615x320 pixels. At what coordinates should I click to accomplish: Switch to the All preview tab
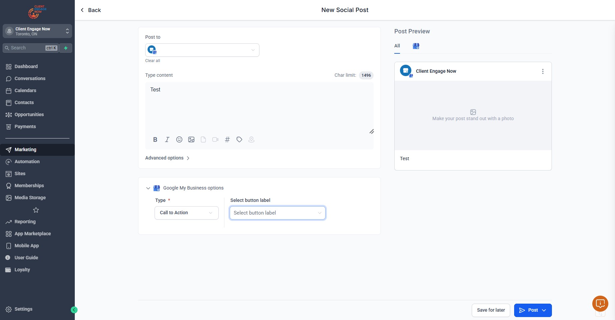[397, 46]
